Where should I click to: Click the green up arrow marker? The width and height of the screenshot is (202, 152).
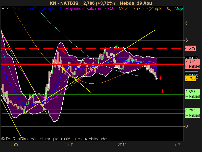click(x=116, y=47)
